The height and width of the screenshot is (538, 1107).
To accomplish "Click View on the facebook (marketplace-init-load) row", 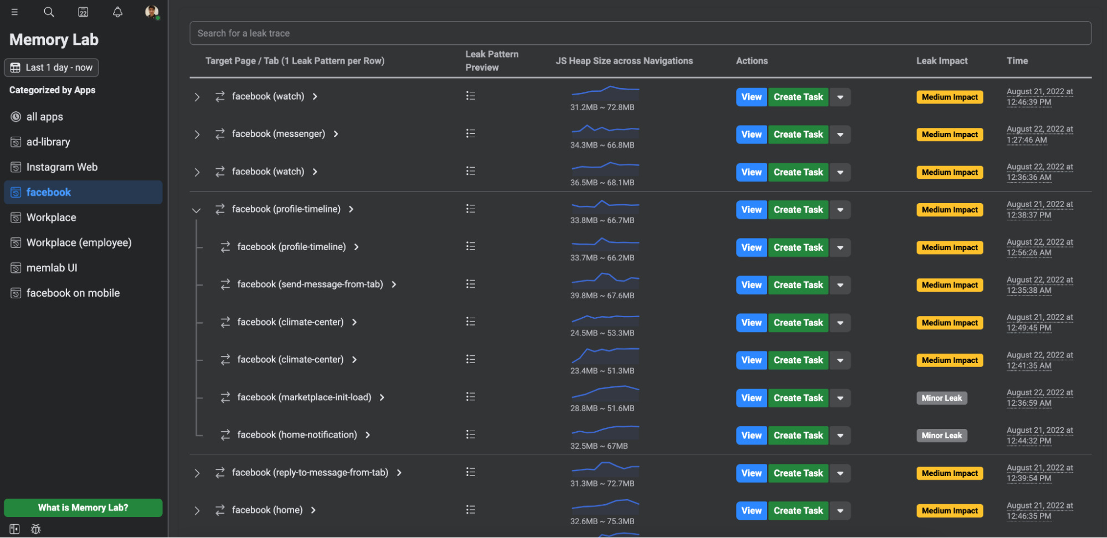I will (751, 397).
